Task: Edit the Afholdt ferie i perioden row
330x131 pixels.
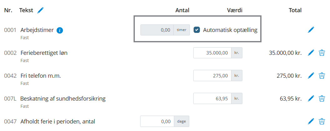Action: tap(311, 121)
